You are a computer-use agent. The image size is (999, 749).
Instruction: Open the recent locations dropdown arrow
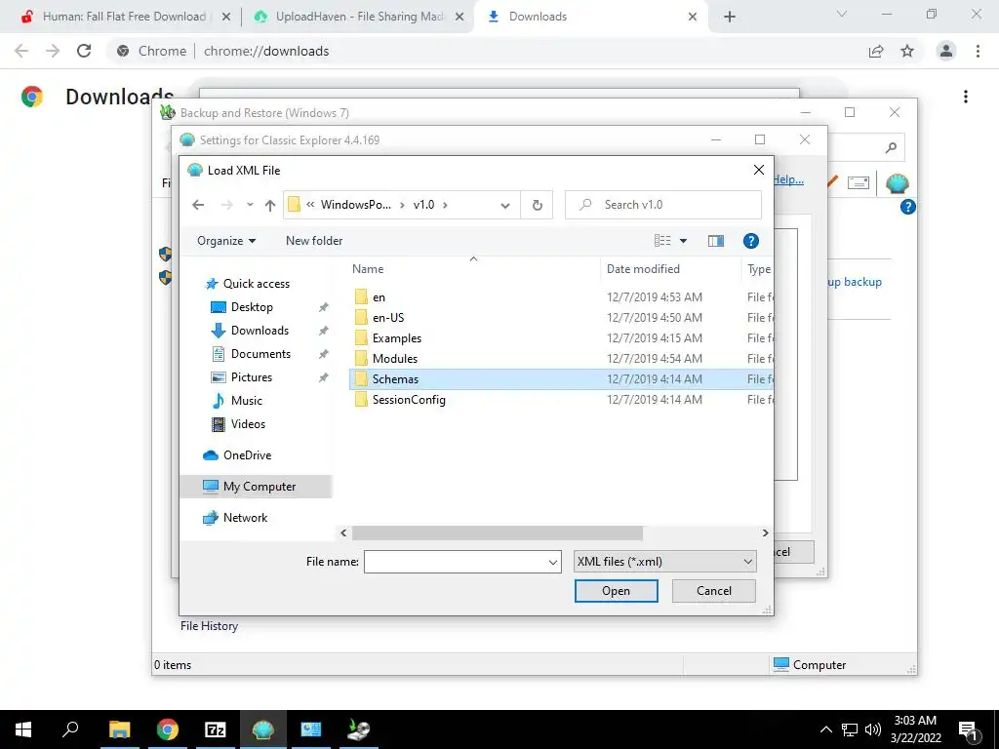pos(250,205)
